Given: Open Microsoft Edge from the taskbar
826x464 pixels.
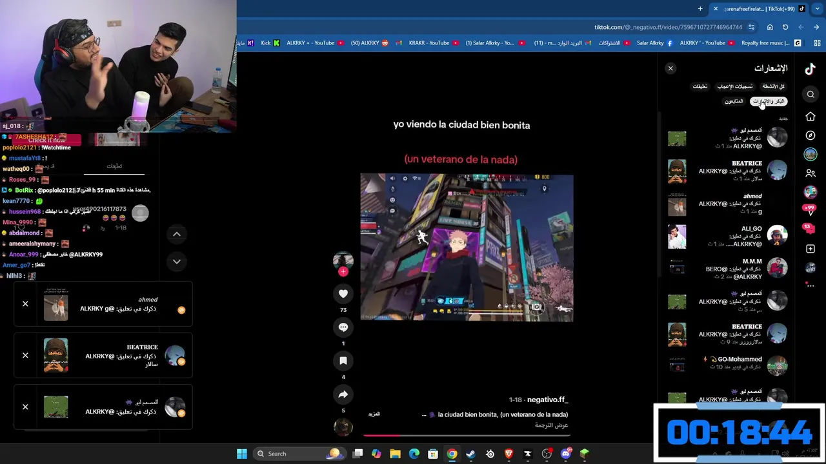Looking at the screenshot, I should pyautogui.click(x=414, y=454).
